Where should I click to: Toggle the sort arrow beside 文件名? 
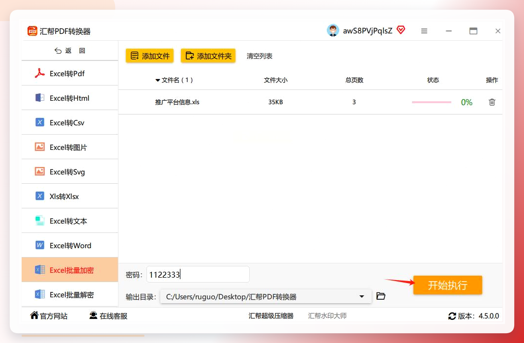tap(158, 80)
